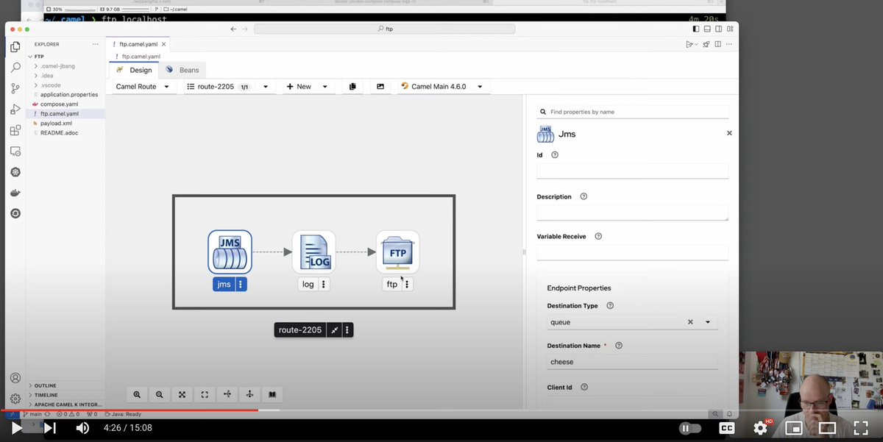
Task: Click the FTP node icon in route
Action: 397,252
